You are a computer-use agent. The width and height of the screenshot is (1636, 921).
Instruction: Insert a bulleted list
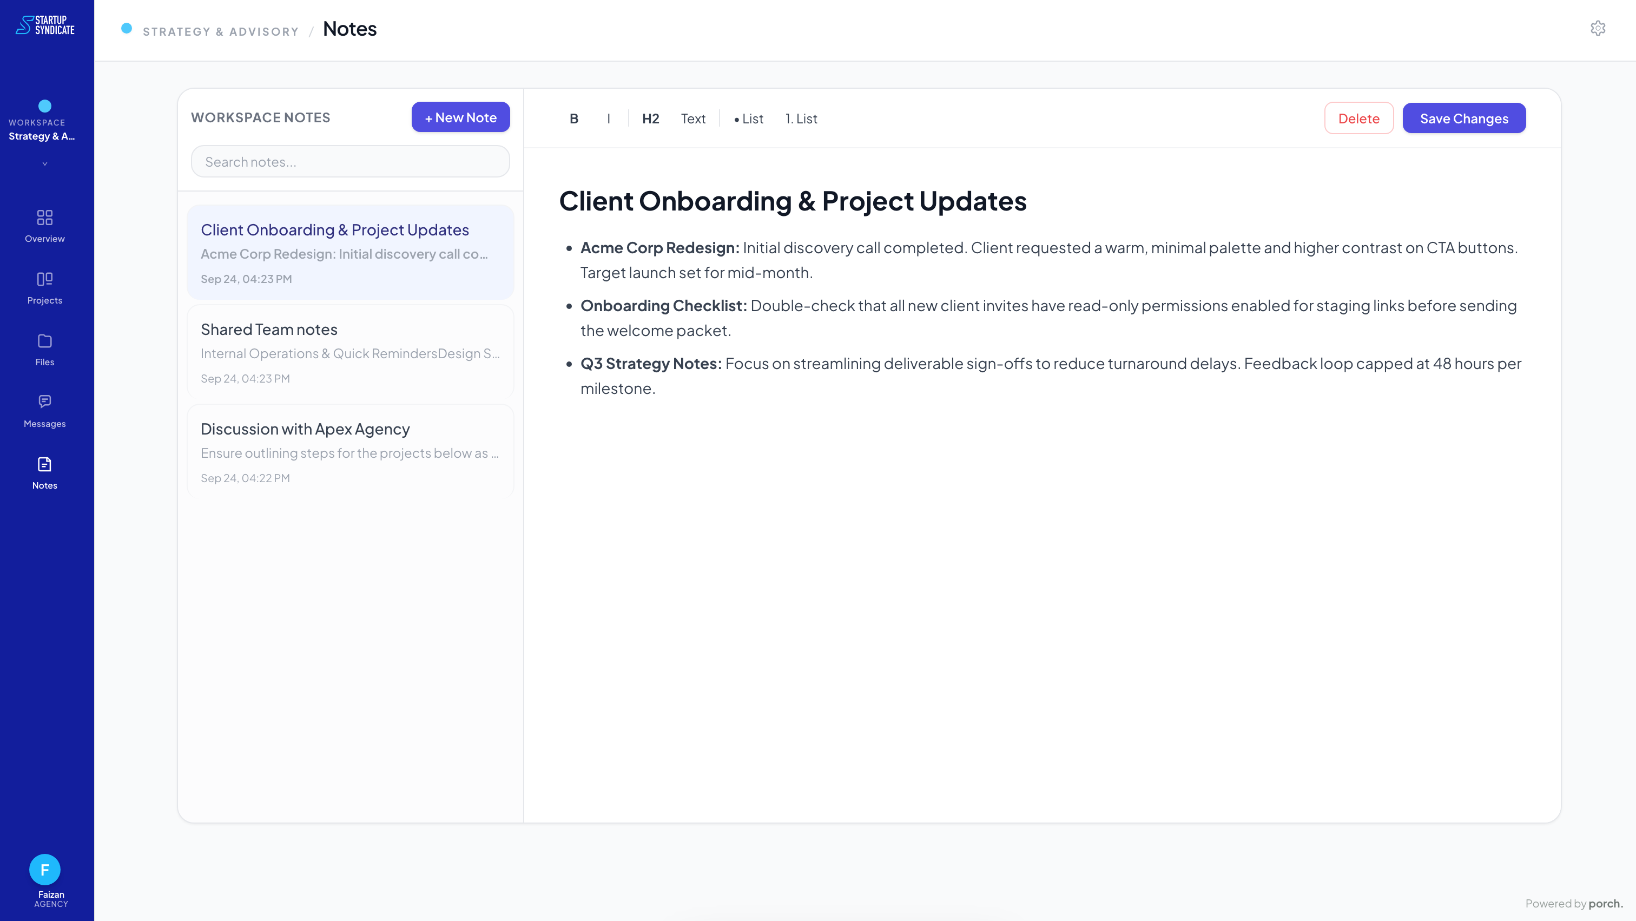748,119
